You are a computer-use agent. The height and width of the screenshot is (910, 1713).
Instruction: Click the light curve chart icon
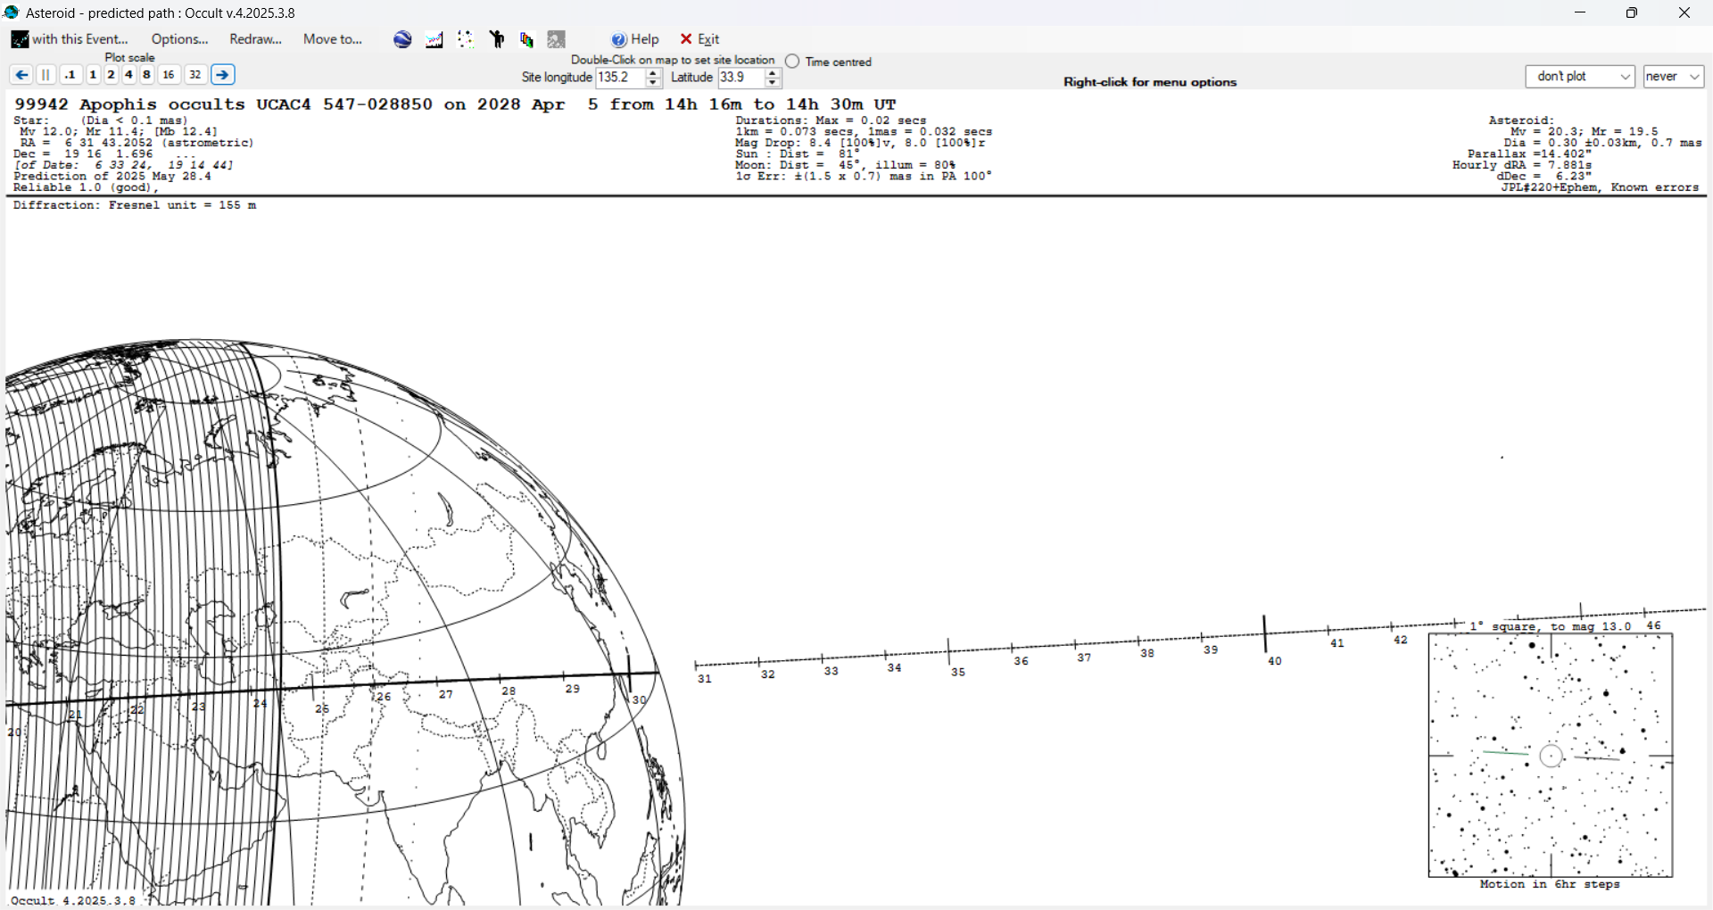click(x=434, y=39)
